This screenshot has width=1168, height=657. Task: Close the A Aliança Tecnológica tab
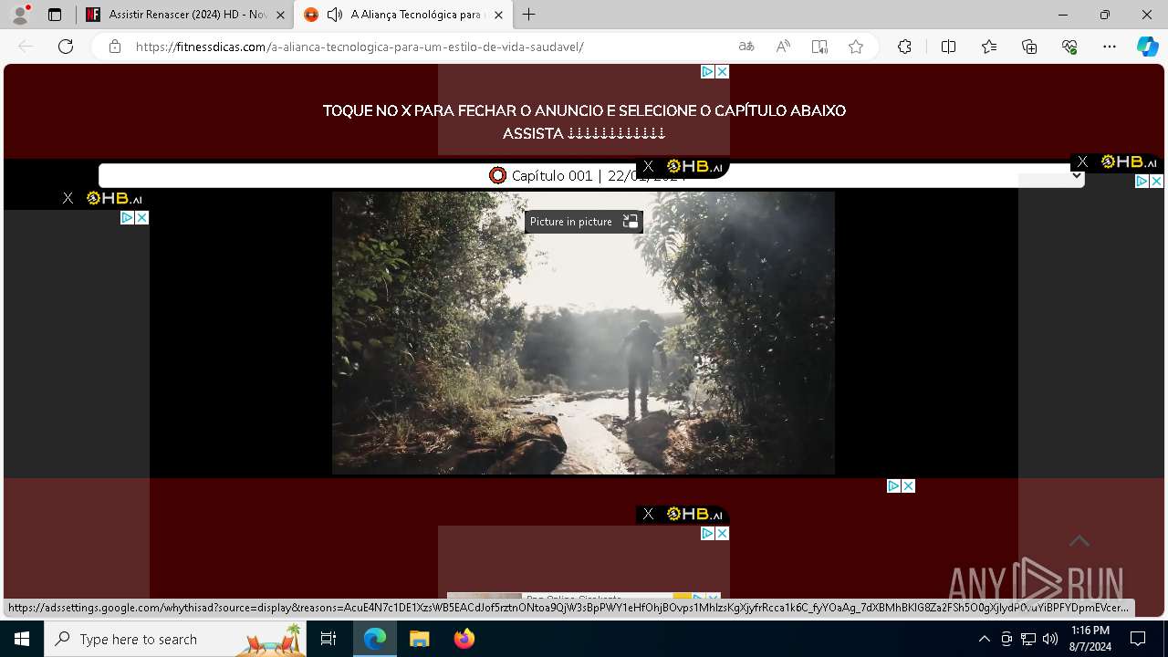pyautogui.click(x=498, y=15)
